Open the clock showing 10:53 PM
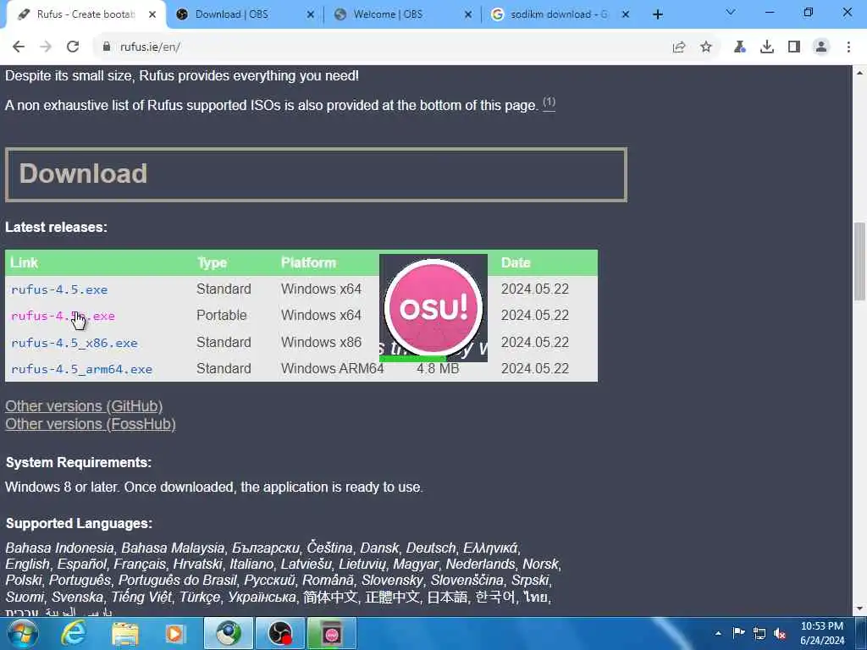 822,633
